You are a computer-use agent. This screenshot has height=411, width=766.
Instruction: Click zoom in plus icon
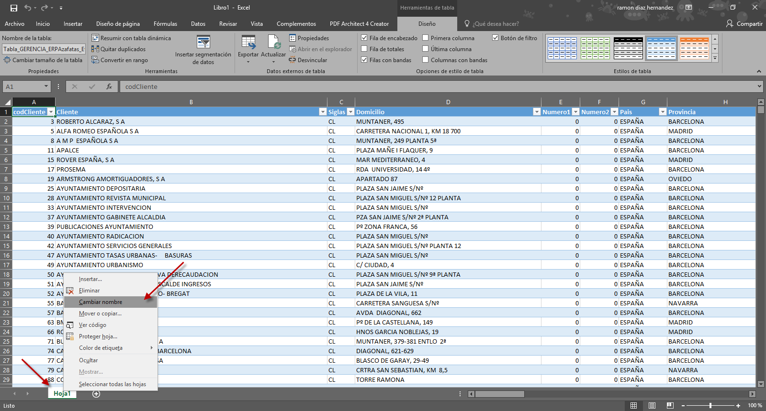(x=738, y=405)
